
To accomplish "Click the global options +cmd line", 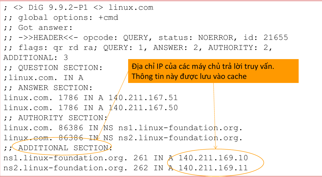I will pyautogui.click(x=61, y=18).
